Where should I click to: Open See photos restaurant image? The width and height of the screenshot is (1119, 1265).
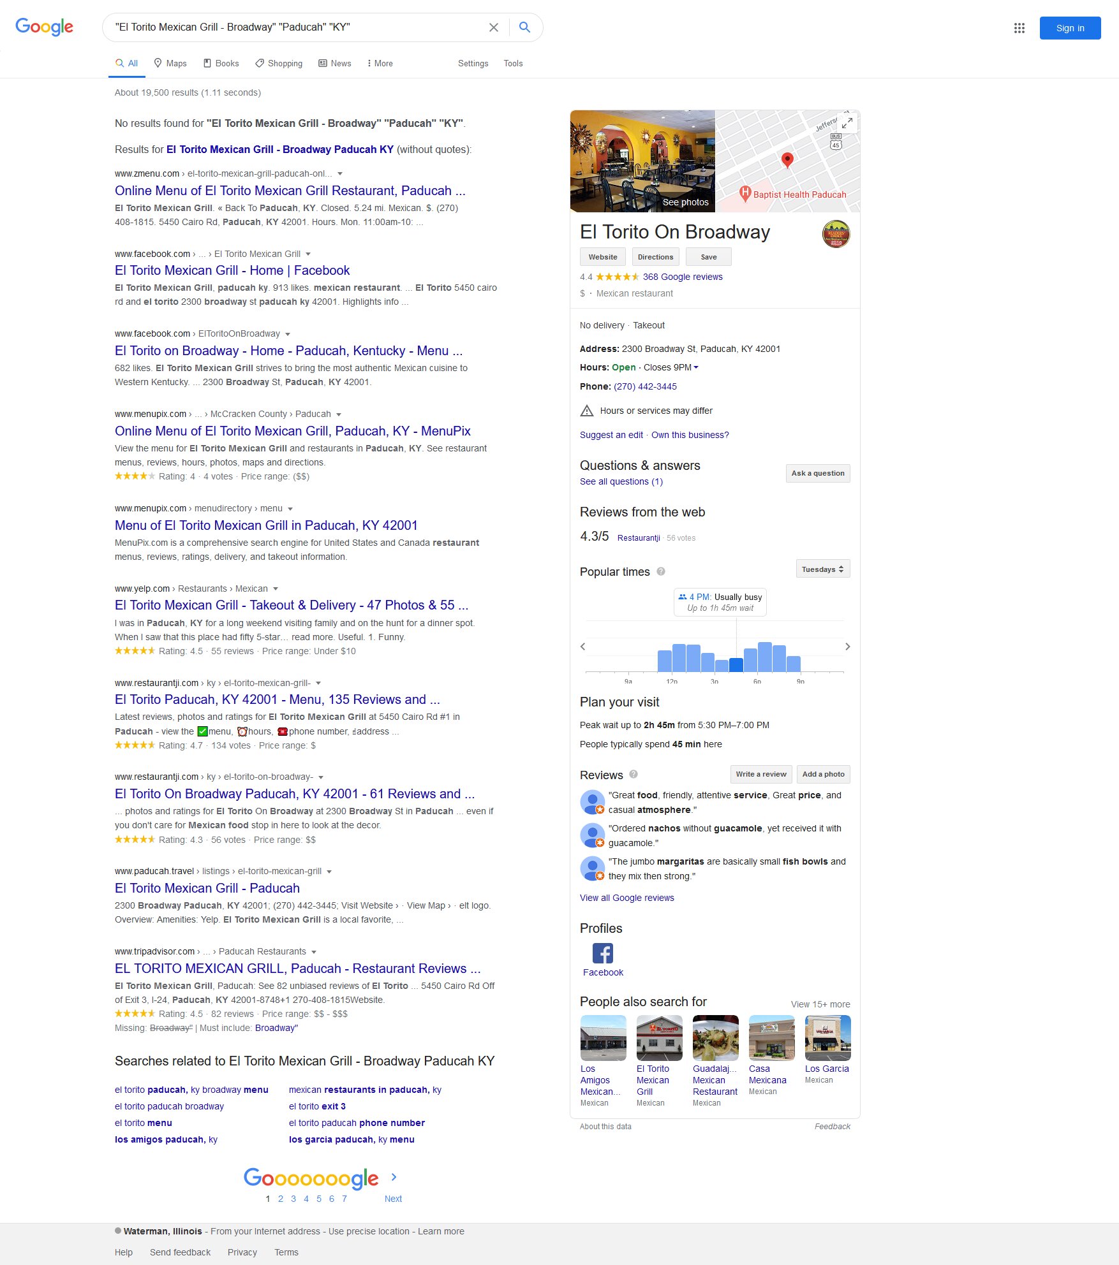(642, 161)
